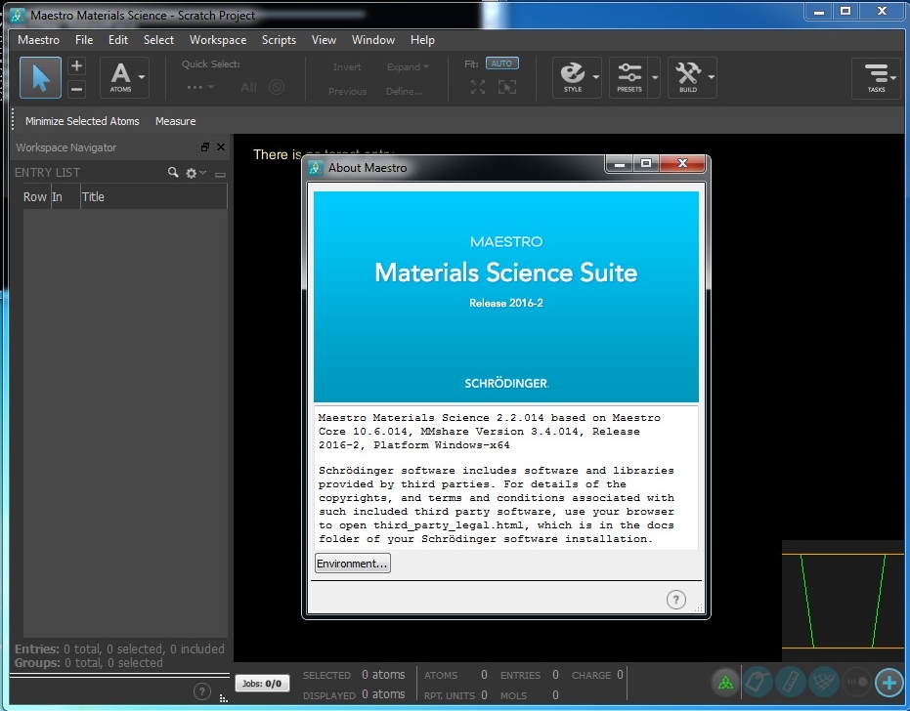Click the blue plus add icon
The image size is (910, 711).
click(x=889, y=682)
